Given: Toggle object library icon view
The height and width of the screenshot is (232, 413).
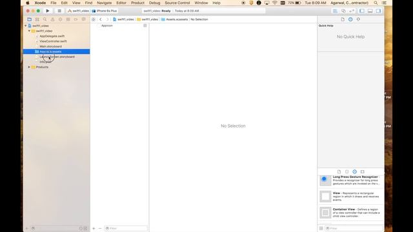Looking at the screenshot, I should pos(321,228).
